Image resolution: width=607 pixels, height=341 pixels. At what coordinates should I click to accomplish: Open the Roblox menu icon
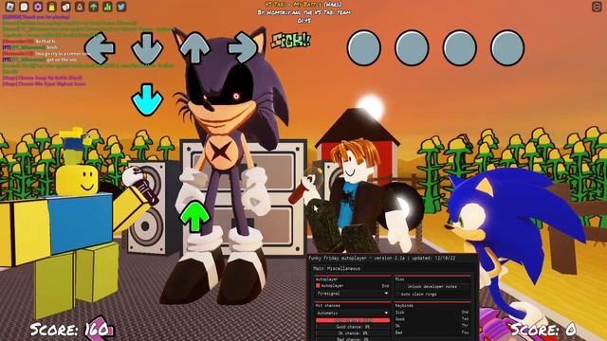(x=9, y=7)
